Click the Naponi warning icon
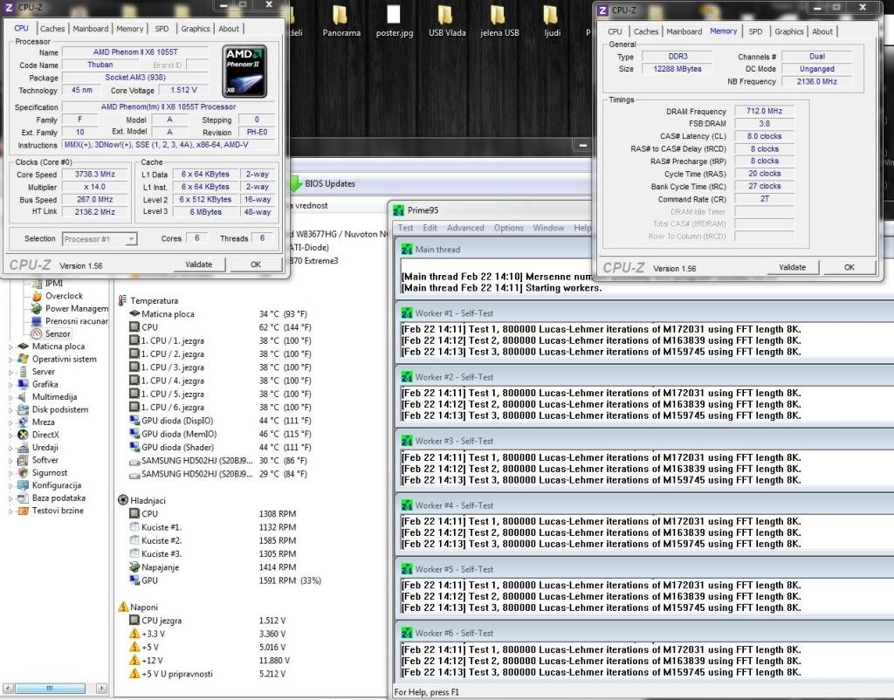The image size is (894, 700). tap(122, 607)
